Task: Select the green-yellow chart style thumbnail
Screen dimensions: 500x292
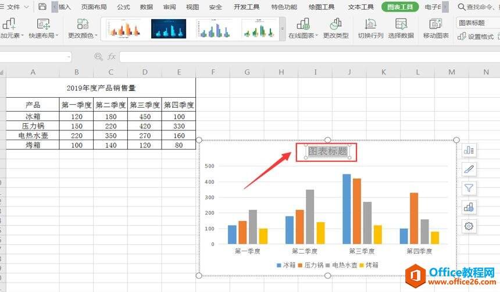Action: click(x=259, y=29)
